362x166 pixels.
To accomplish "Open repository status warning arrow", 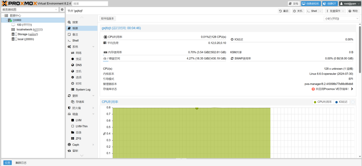I will [x=352, y=89].
